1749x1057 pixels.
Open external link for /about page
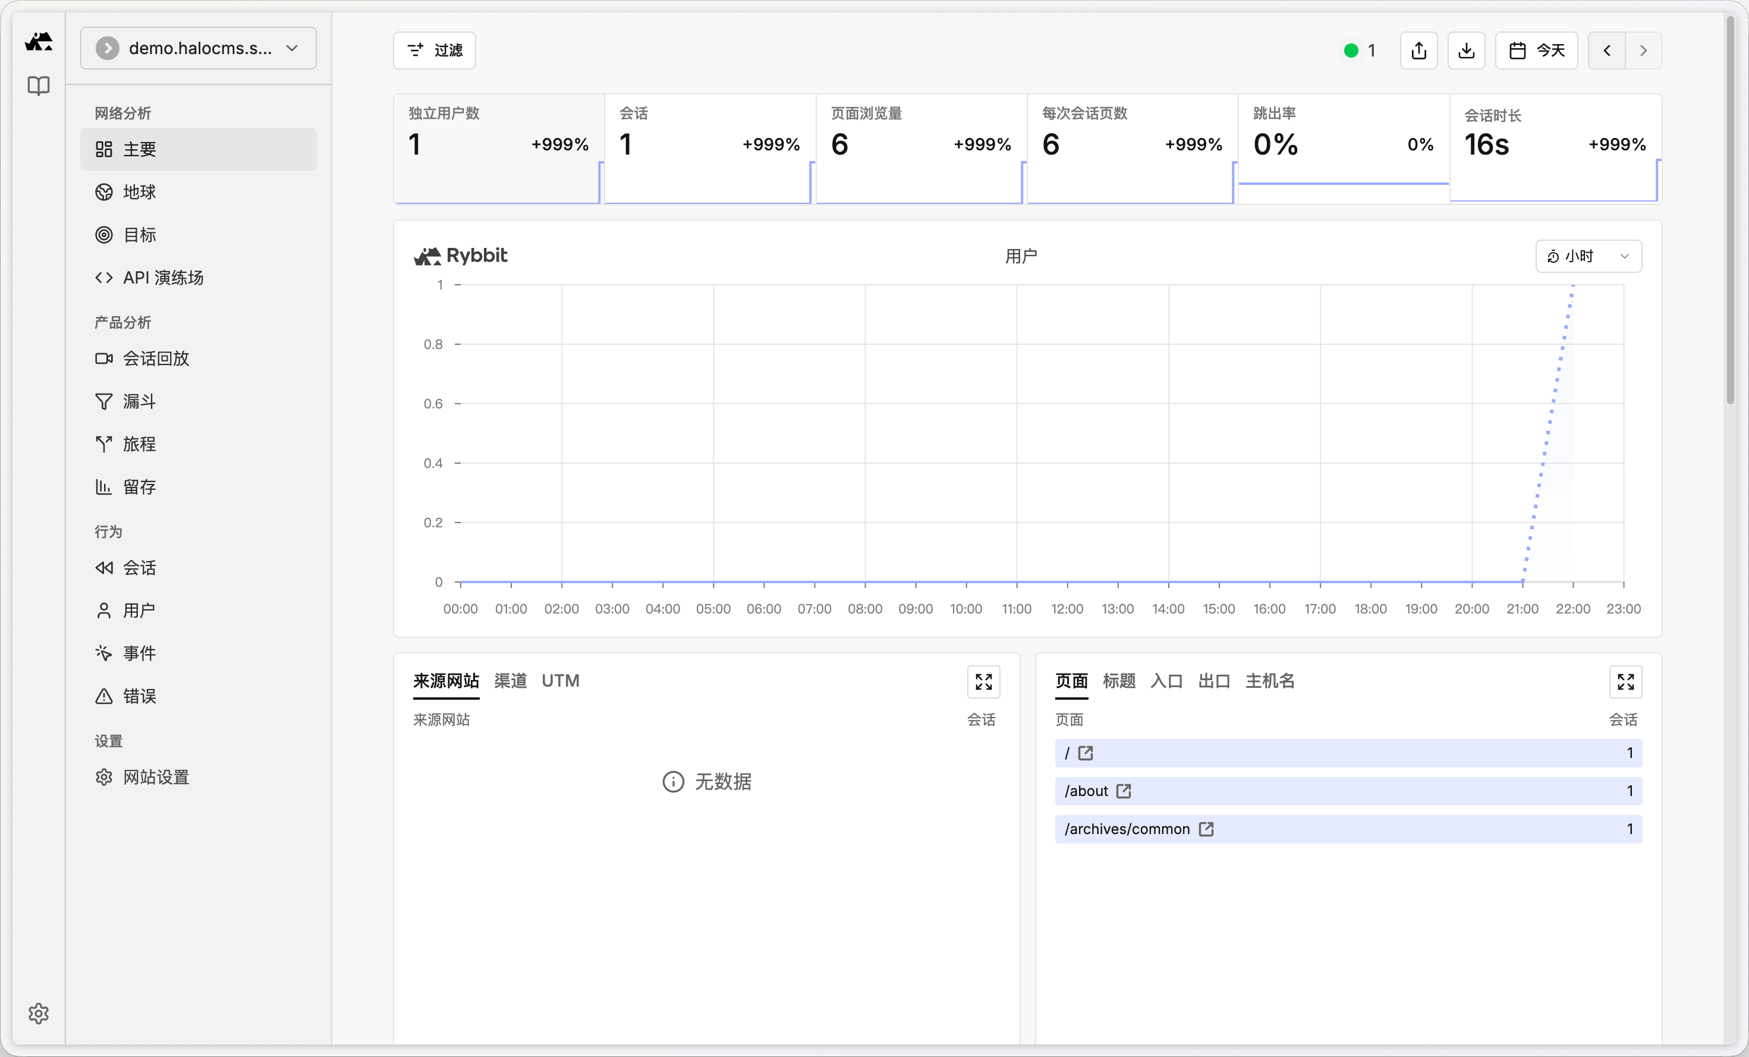[1123, 791]
